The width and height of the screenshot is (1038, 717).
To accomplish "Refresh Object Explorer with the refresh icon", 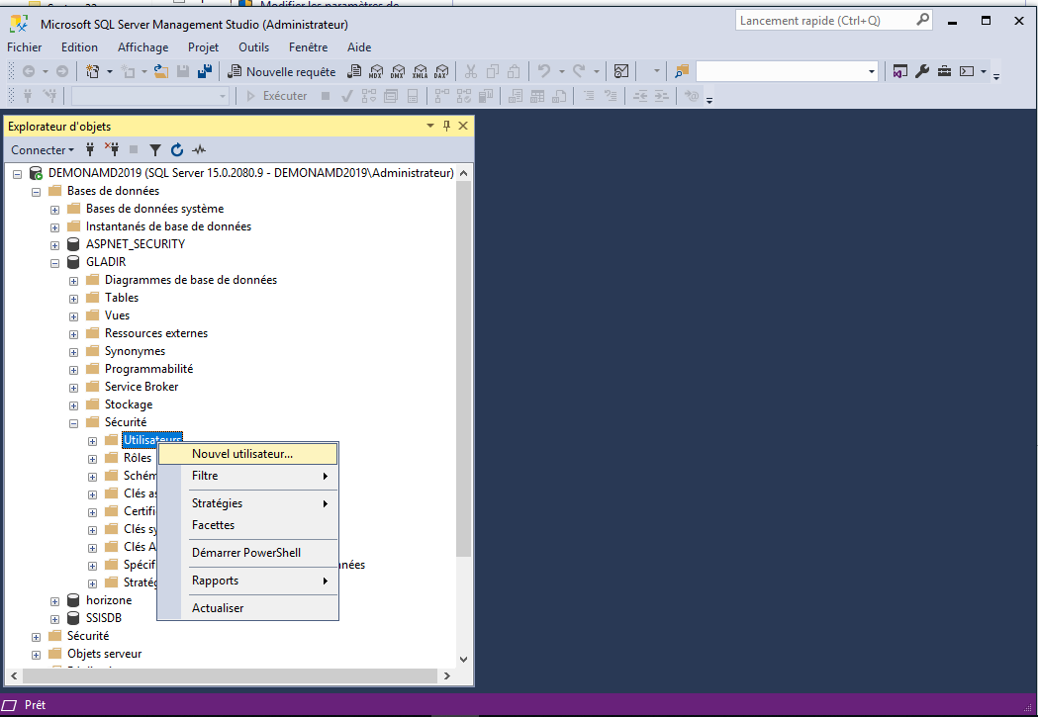I will pyautogui.click(x=177, y=150).
